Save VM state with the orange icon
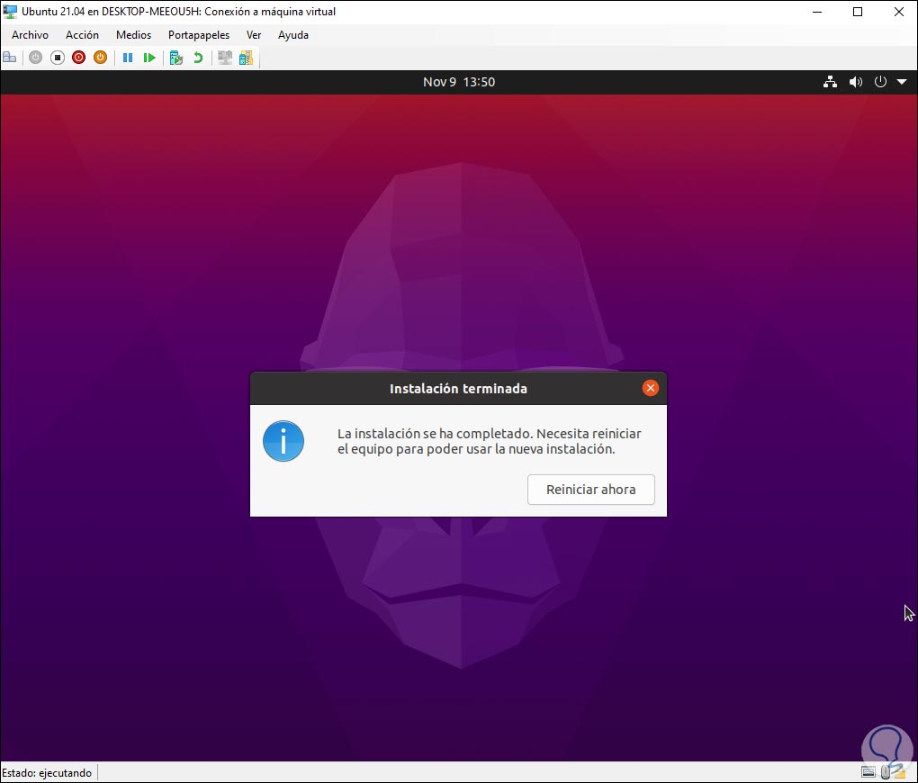This screenshot has height=783, width=918. click(100, 58)
